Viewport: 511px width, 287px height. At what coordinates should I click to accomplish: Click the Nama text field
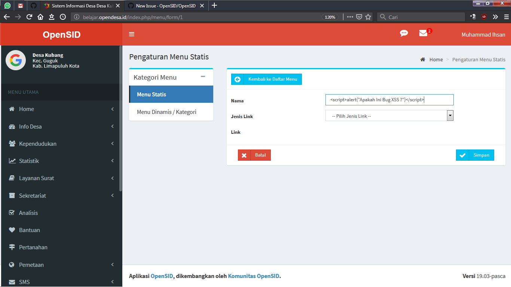(389, 100)
